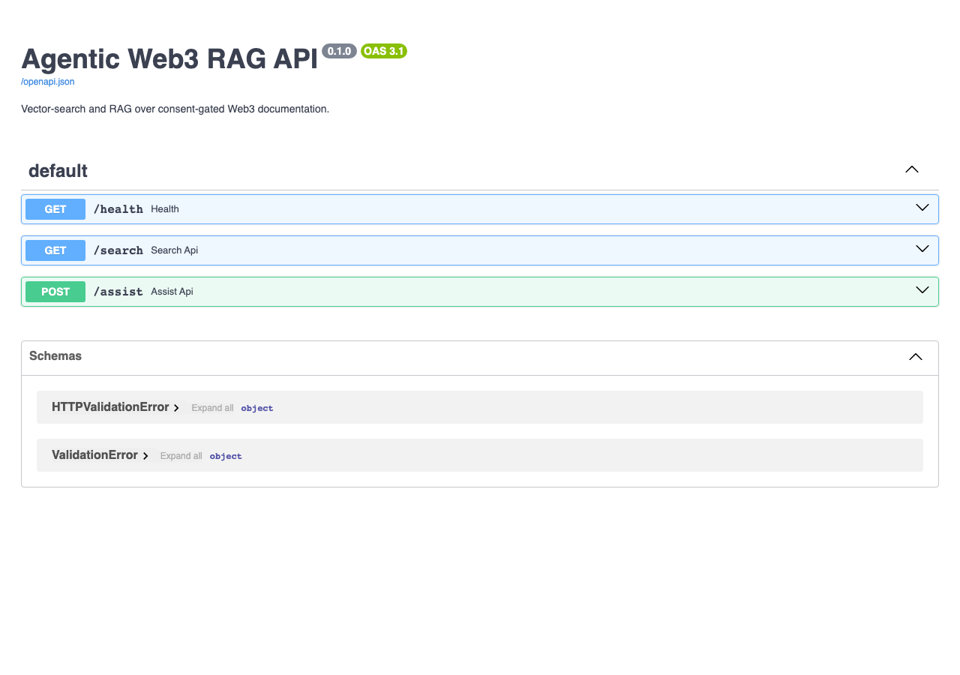Click the Vector-search and RAG description text

(x=175, y=109)
